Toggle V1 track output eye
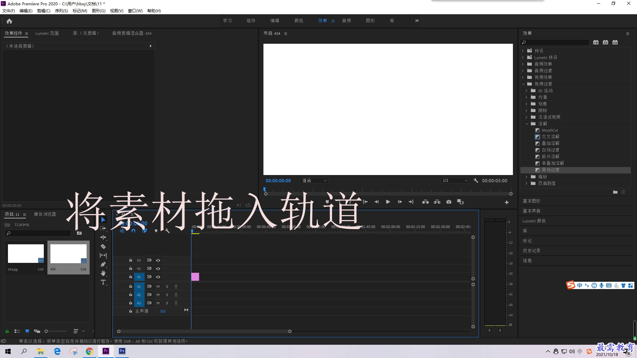 [158, 277]
